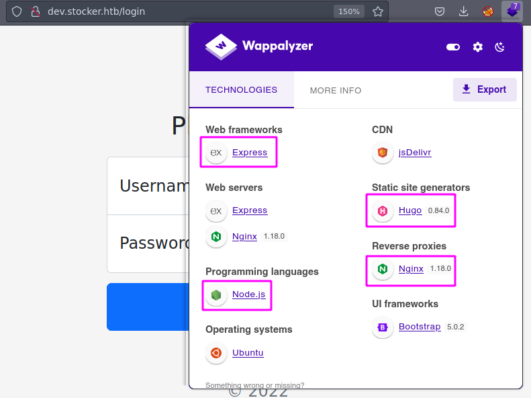
Task: Click the Bootstrap B icon
Action: click(x=383, y=327)
